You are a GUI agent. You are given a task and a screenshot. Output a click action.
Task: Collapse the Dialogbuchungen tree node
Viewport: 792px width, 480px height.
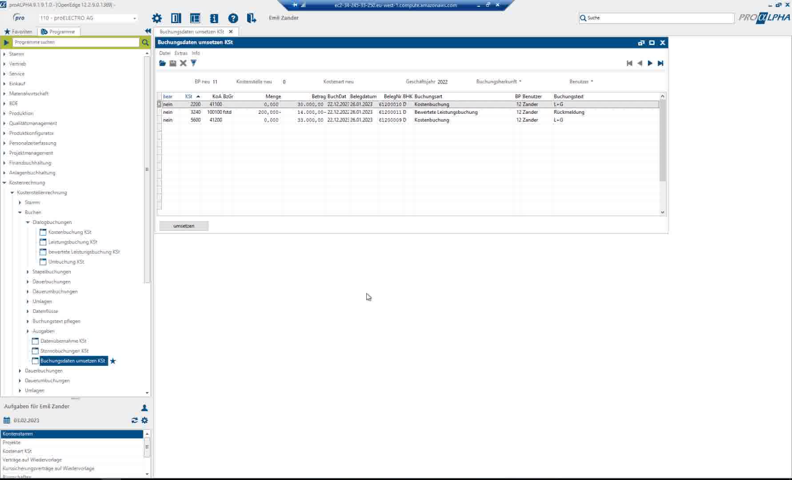point(28,222)
